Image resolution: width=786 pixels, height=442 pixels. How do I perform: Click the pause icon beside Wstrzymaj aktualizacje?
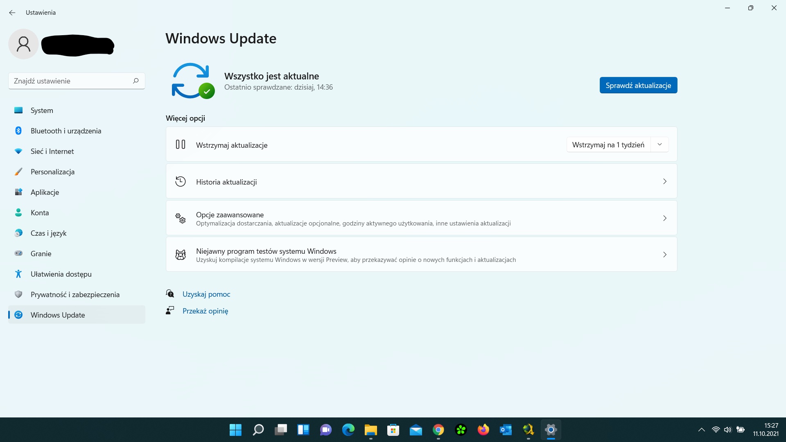click(x=181, y=144)
